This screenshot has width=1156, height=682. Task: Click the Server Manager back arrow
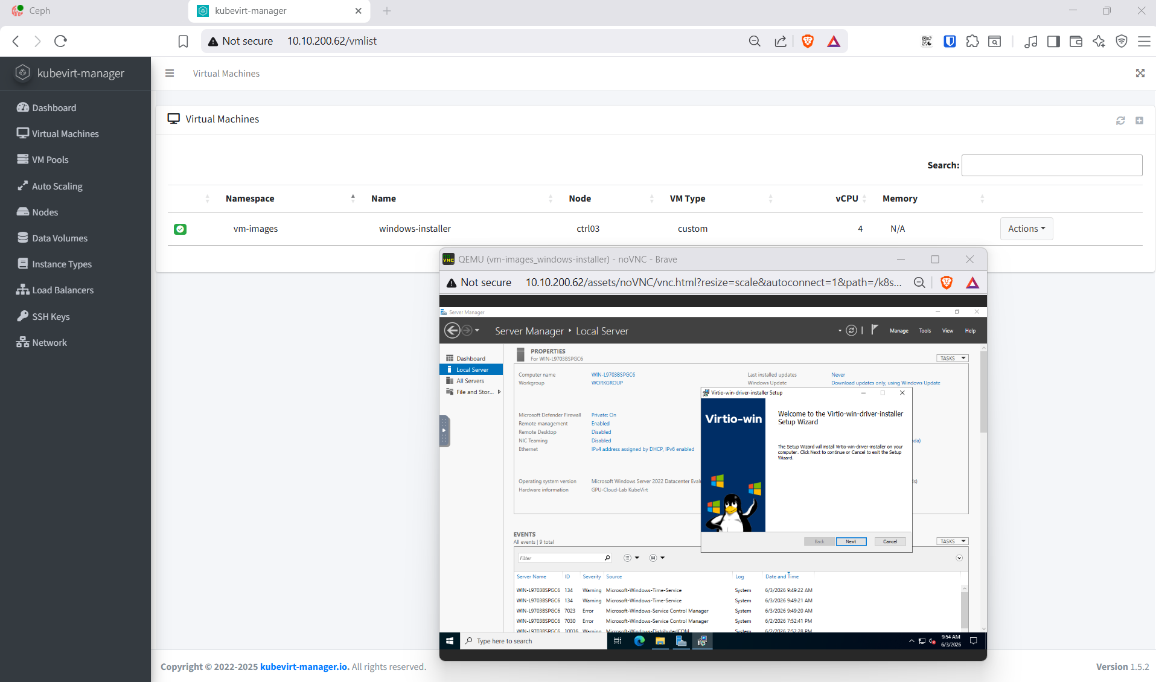pyautogui.click(x=452, y=330)
